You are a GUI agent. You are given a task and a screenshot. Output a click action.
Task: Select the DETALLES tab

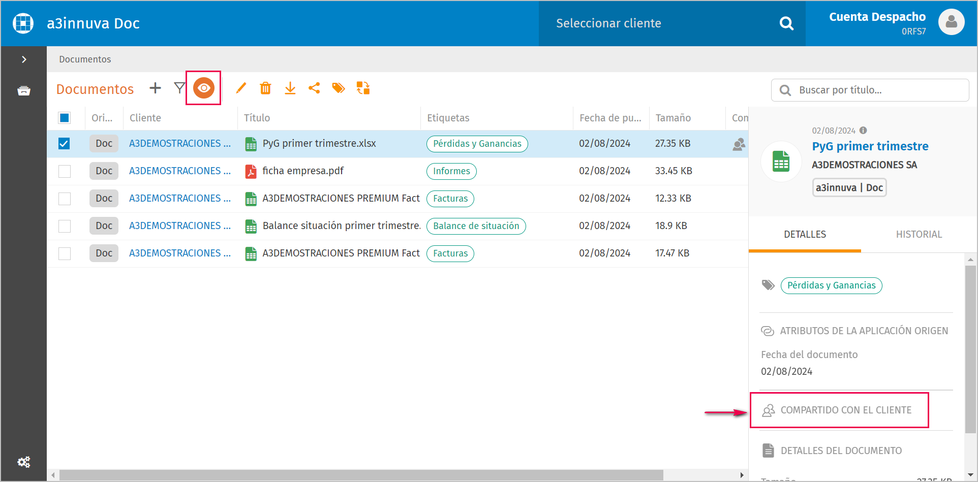coord(805,234)
